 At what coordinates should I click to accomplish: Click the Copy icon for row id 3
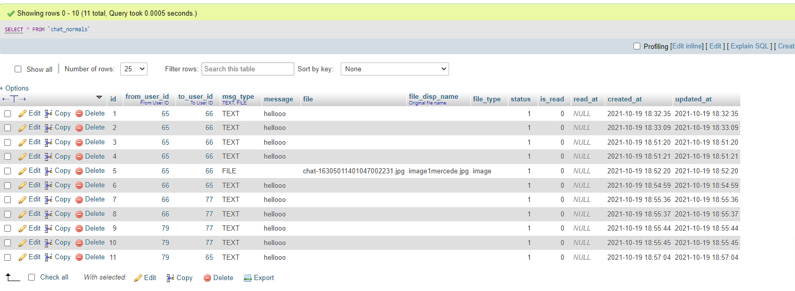(x=48, y=142)
